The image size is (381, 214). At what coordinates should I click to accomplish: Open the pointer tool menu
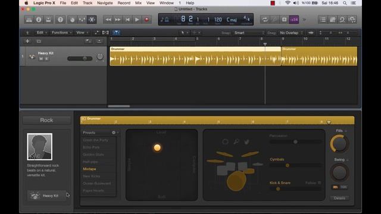184,33
